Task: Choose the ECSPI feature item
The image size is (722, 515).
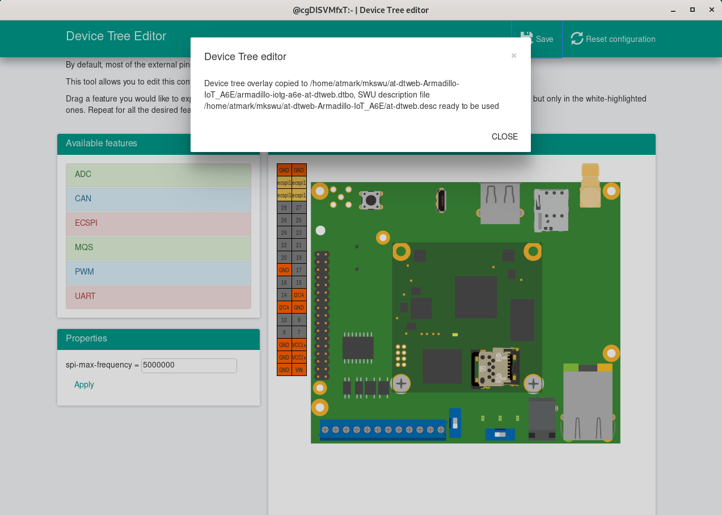Action: 158,223
